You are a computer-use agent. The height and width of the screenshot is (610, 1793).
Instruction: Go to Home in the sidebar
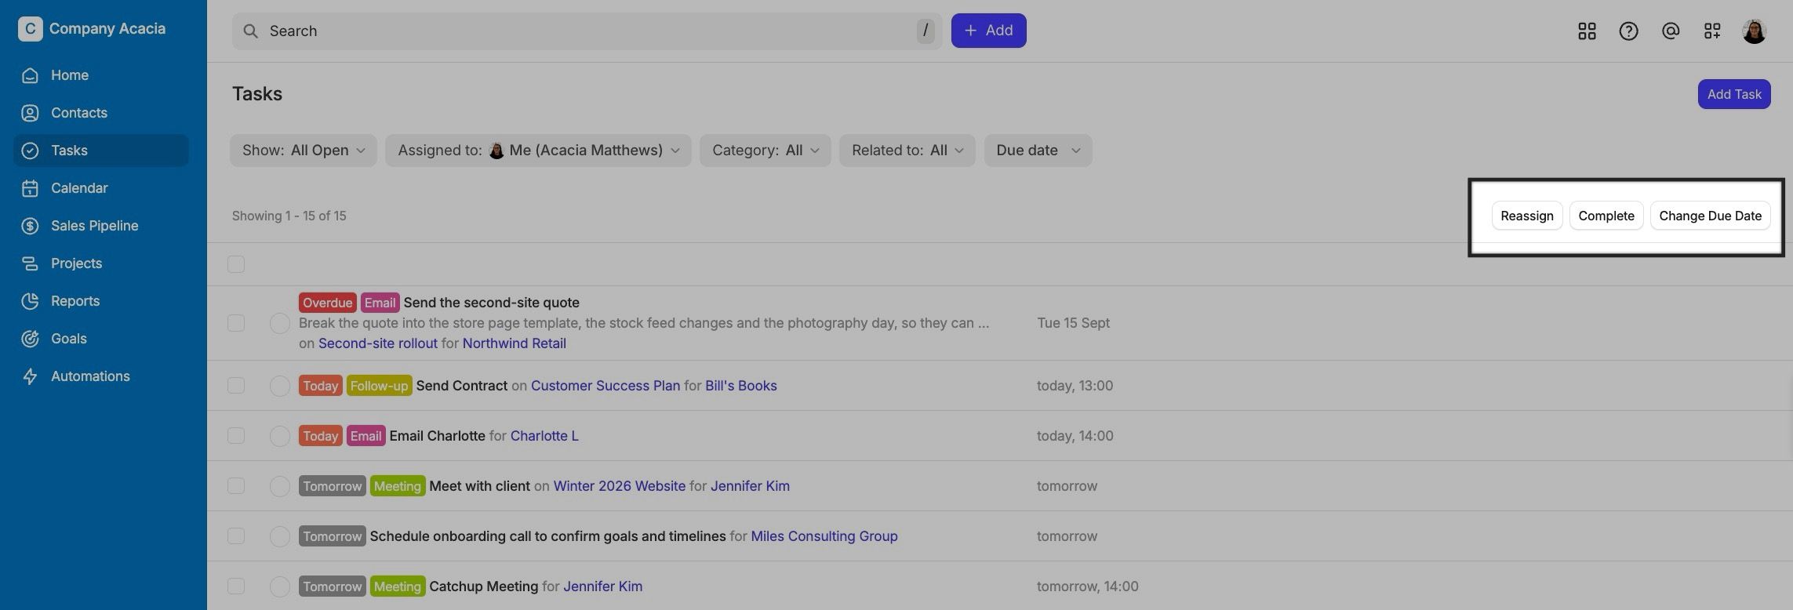click(101, 75)
